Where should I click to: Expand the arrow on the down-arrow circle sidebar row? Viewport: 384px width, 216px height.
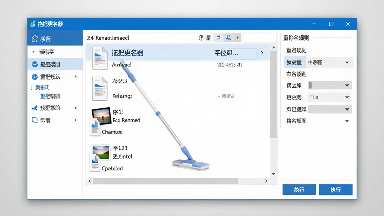click(x=76, y=76)
